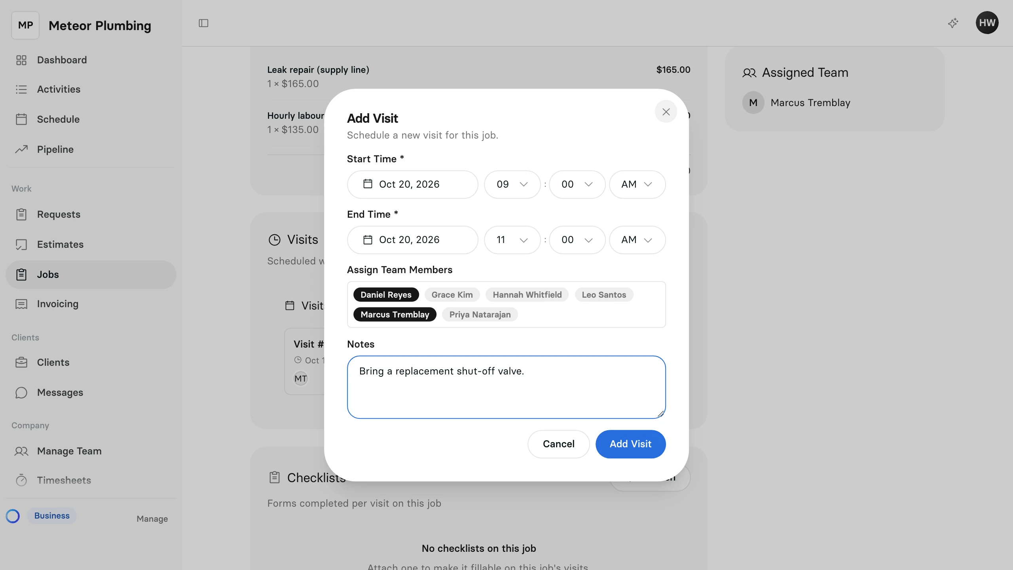Click the Messages chat bubble icon

21,392
